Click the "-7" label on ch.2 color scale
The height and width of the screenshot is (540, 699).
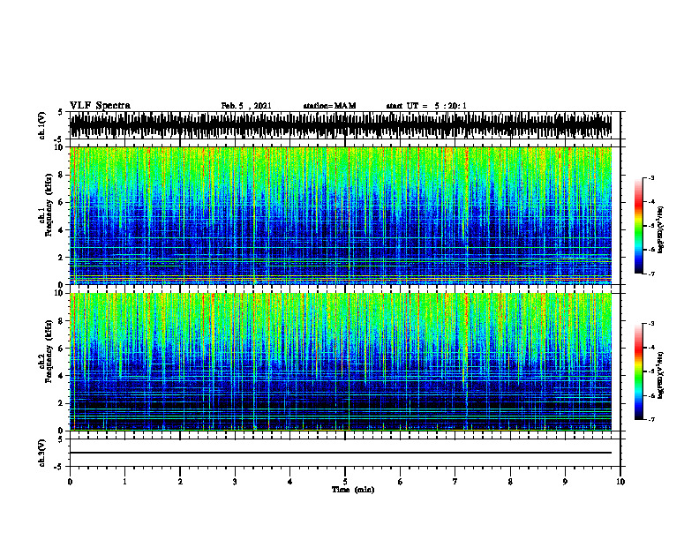(651, 419)
